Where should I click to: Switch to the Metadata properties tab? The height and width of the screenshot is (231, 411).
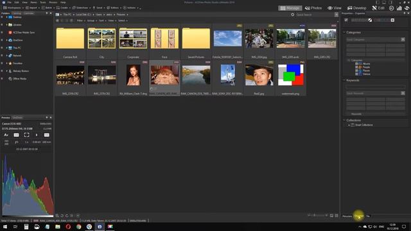pyautogui.click(x=347, y=216)
